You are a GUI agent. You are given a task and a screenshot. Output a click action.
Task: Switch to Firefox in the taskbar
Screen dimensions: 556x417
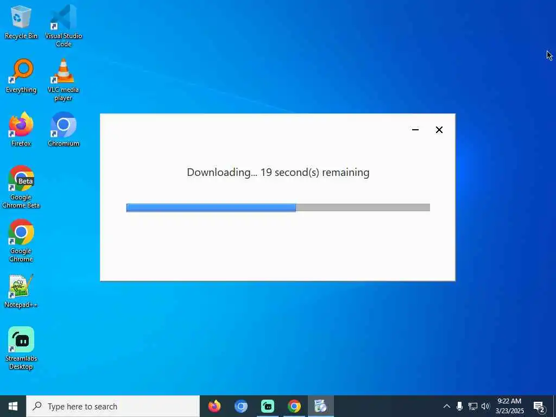[214, 406]
